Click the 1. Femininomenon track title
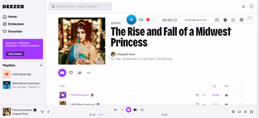The height and width of the screenshot is (118, 259). [79, 95]
